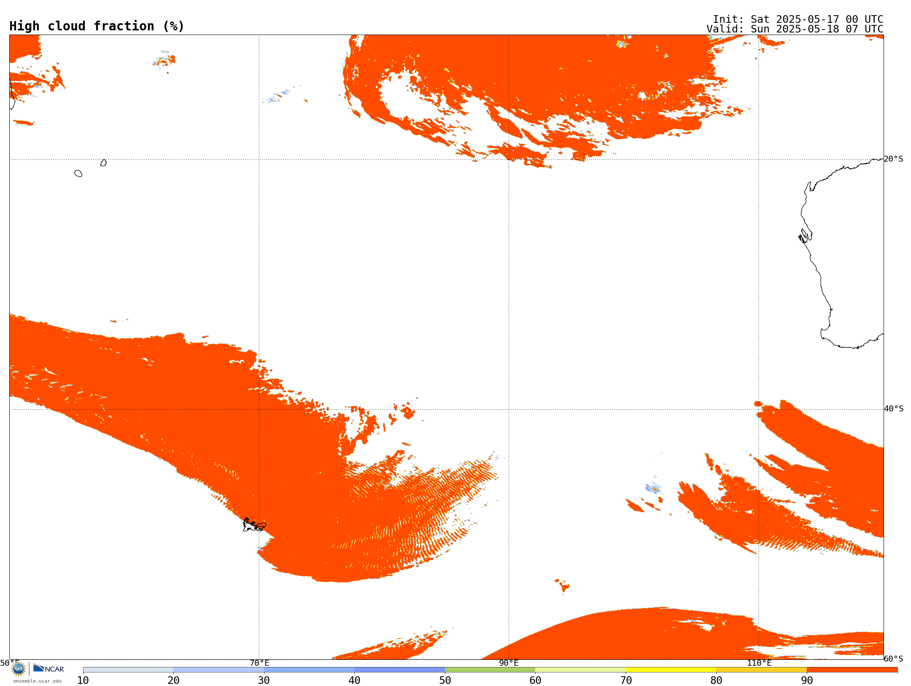Click the colorbar tick label 10
Screen dimensions: 911x686
pos(83,680)
